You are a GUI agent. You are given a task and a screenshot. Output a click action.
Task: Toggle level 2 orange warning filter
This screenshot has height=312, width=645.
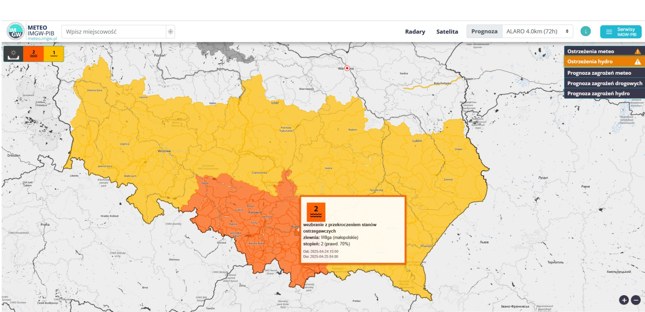coord(34,54)
